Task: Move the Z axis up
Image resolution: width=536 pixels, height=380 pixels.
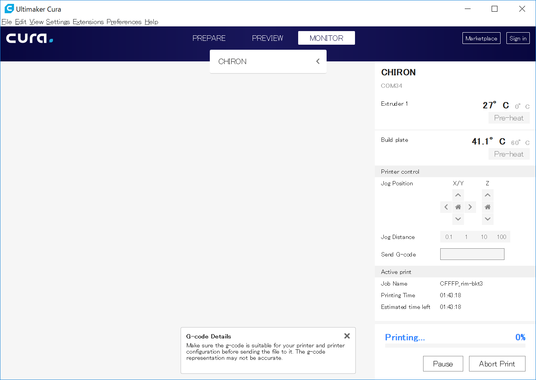Action: [488, 195]
